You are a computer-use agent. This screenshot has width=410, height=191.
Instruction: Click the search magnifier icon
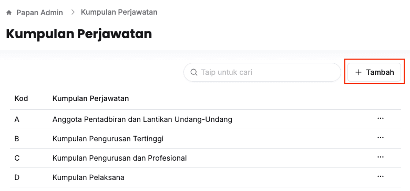pyautogui.click(x=194, y=72)
